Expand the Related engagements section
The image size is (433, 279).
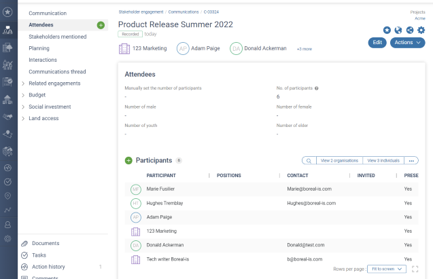coord(23,83)
